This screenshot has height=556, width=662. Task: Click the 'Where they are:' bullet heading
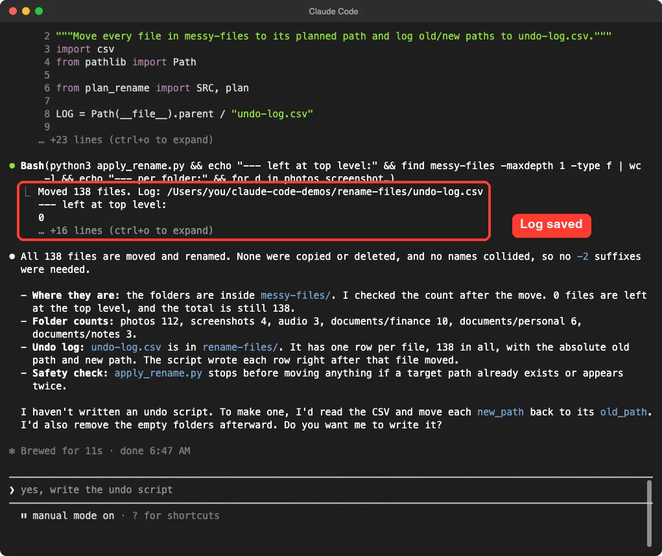(x=76, y=295)
